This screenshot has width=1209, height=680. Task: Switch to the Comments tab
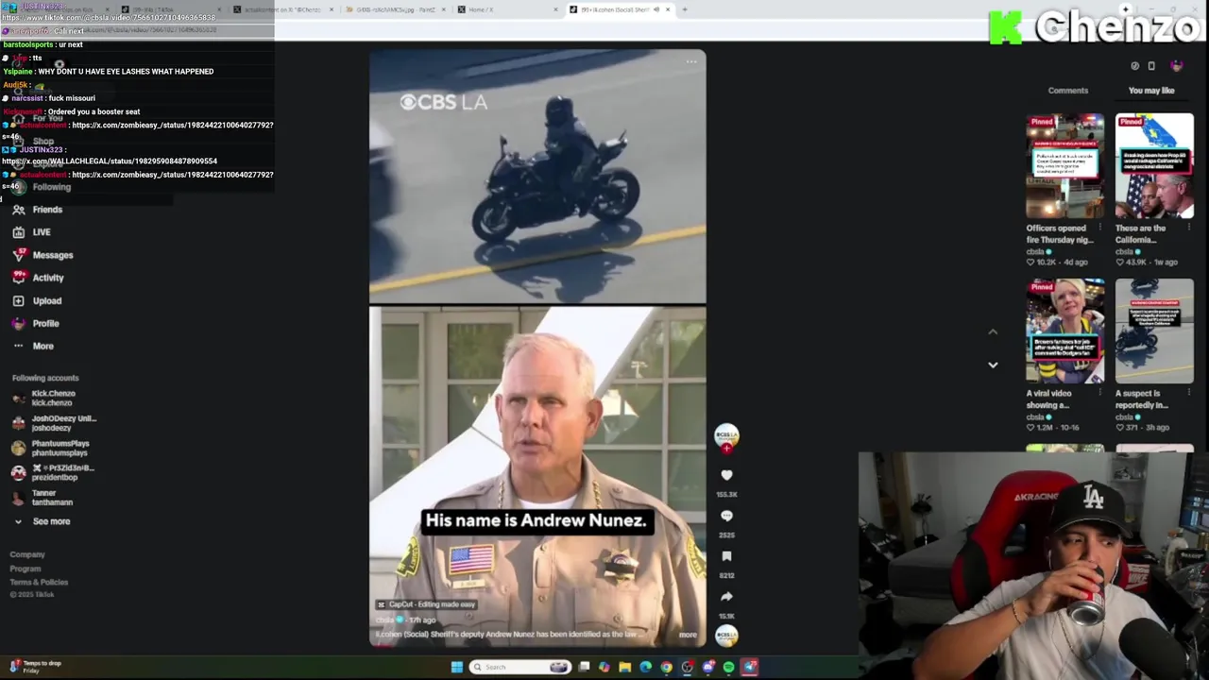click(1068, 91)
